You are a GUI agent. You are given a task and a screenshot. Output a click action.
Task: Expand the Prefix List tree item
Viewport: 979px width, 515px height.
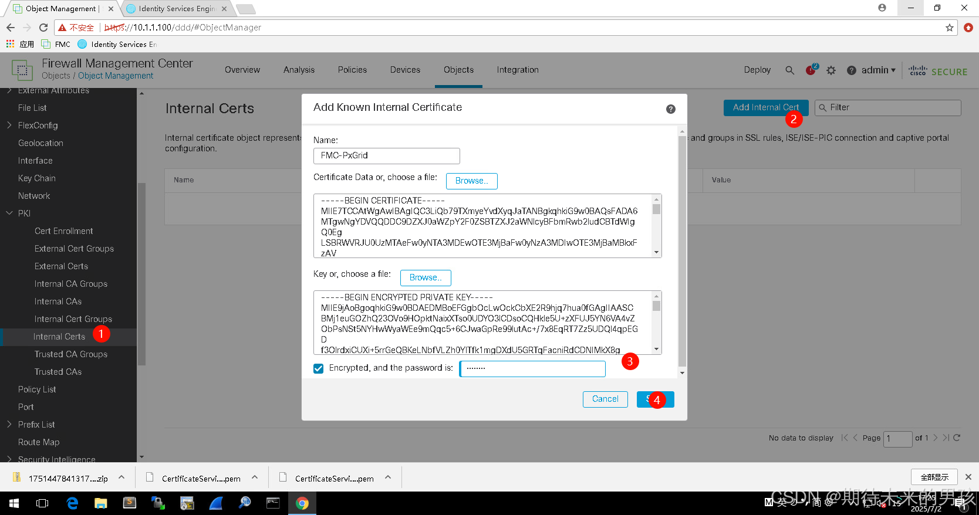click(9, 424)
